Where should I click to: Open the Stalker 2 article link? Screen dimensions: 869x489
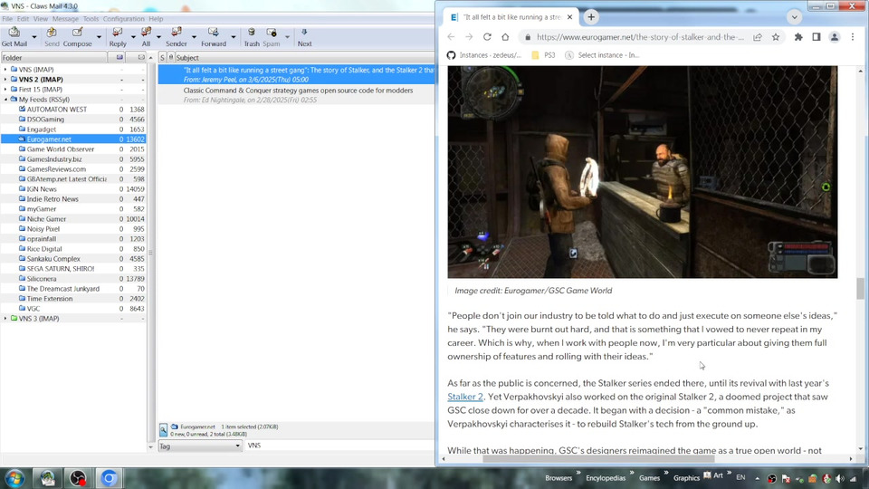(465, 397)
